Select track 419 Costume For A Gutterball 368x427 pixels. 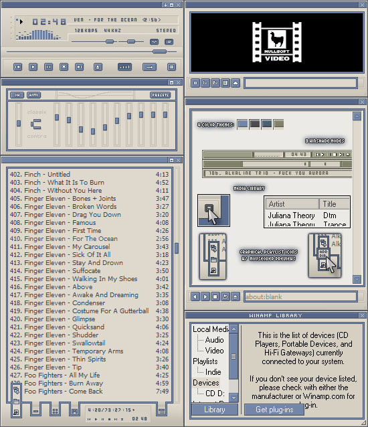pos(89,311)
